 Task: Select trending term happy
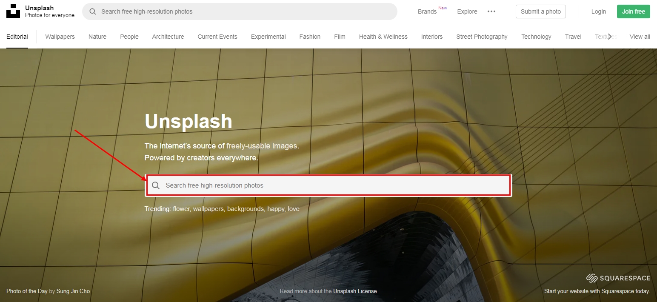[276, 209]
